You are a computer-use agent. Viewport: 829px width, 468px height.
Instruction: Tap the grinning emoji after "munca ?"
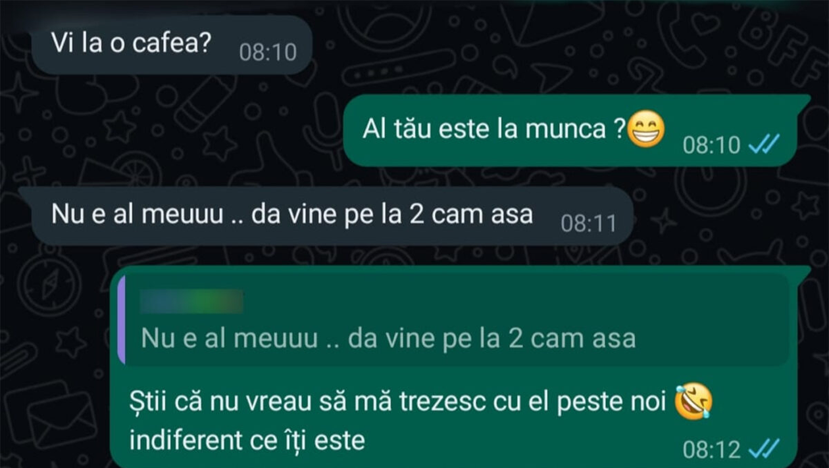(x=645, y=131)
